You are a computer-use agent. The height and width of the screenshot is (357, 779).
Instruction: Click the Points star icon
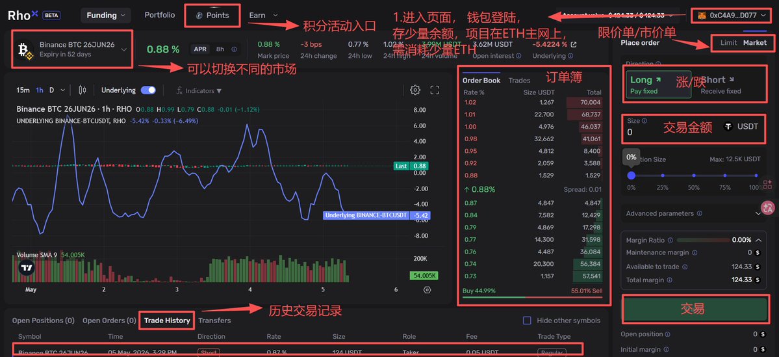[x=199, y=16]
